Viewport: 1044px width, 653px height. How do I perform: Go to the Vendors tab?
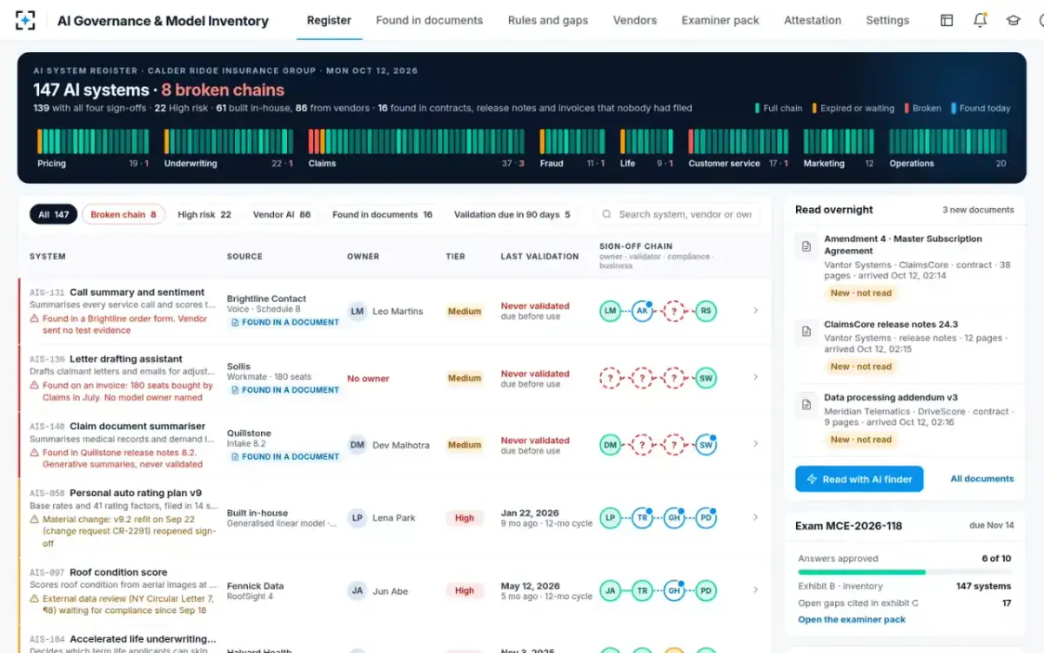pyautogui.click(x=635, y=20)
